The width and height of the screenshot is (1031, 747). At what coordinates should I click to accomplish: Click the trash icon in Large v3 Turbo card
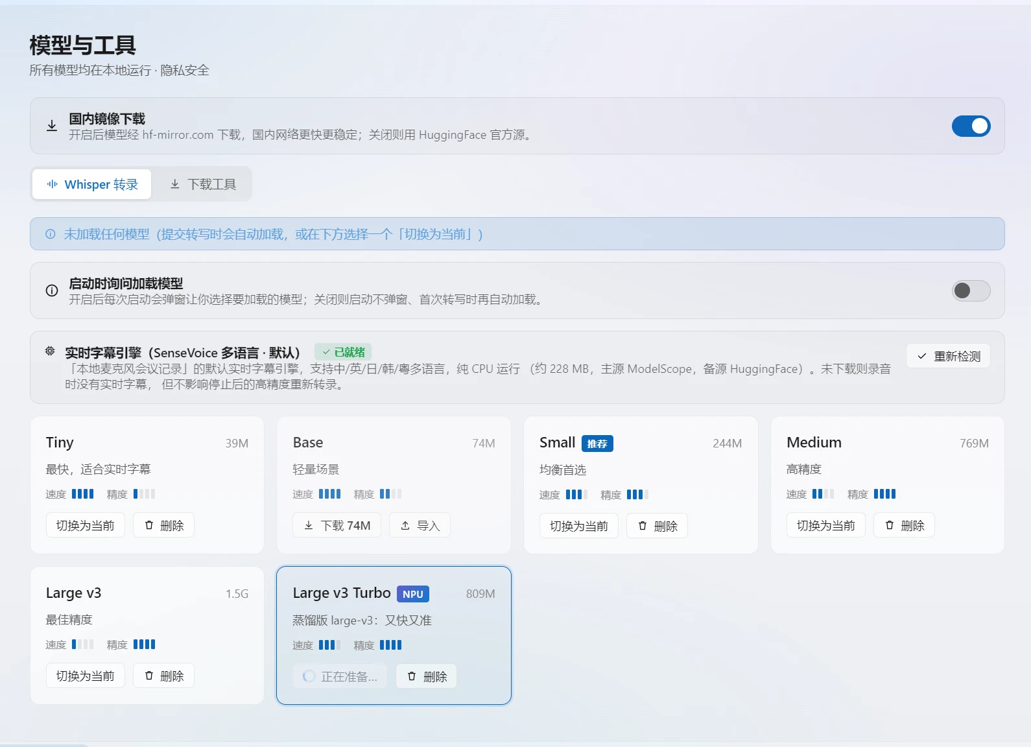[x=412, y=676]
